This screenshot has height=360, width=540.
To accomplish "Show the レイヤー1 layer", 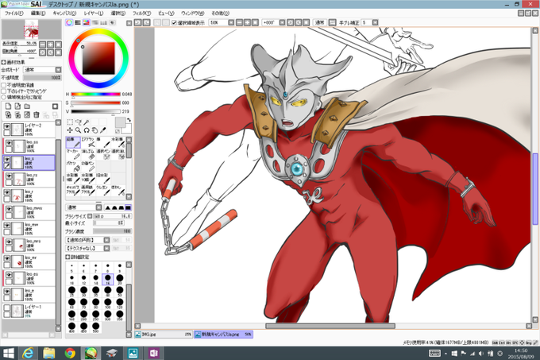I will tap(7, 308).
